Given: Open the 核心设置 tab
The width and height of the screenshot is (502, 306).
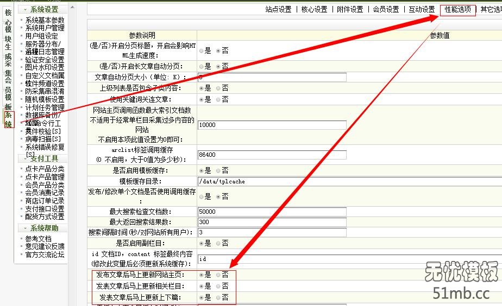Looking at the screenshot, I should 314,10.
